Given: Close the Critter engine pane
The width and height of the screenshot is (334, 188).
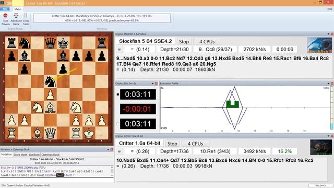Looking at the screenshot, I should coord(332,136).
